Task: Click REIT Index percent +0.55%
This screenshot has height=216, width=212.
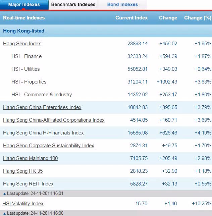Action: (203, 184)
